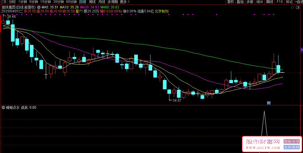303x153 pixels.
Task: Click the 化学制剂 sector label
Action: [x=162, y=11]
